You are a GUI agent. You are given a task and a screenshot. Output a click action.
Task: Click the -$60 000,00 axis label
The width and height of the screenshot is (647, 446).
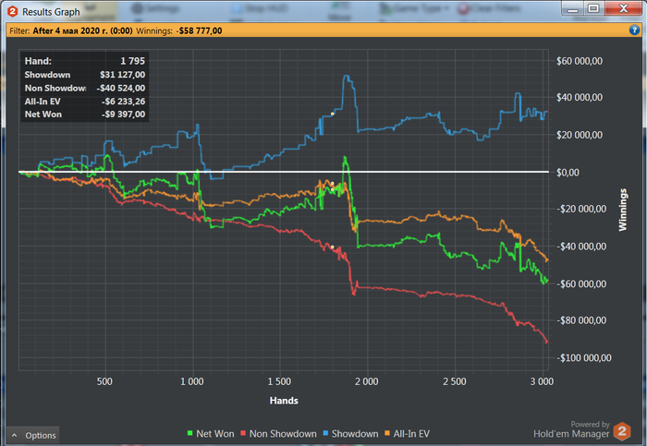click(x=581, y=284)
